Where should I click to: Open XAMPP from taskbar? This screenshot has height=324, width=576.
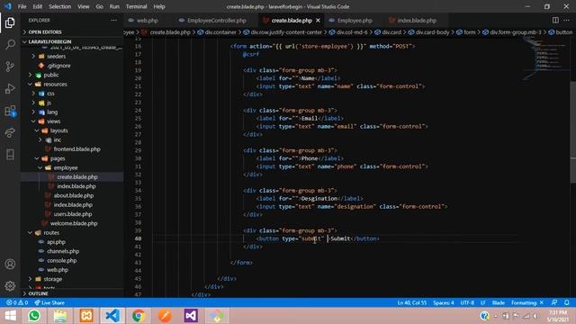(x=86, y=316)
